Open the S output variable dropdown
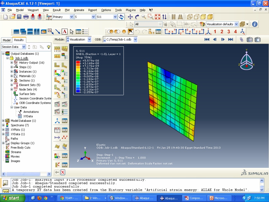 (x=93, y=17)
